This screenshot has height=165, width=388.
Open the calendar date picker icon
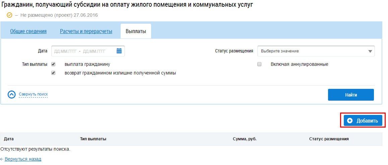coord(119,51)
